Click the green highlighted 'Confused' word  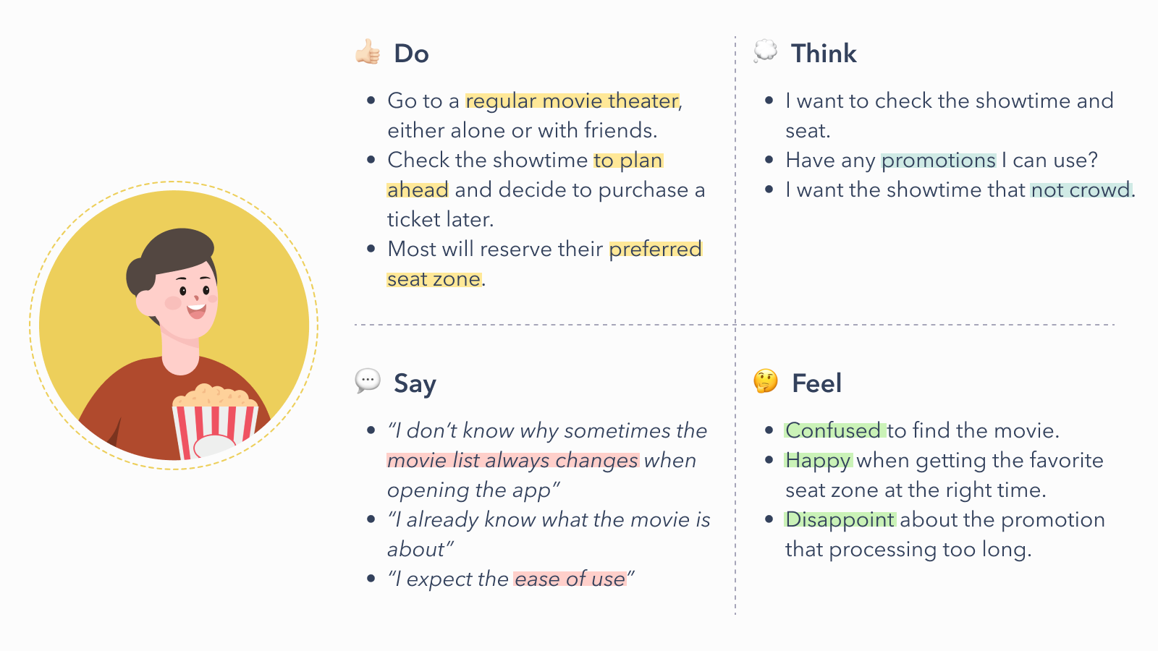(834, 431)
